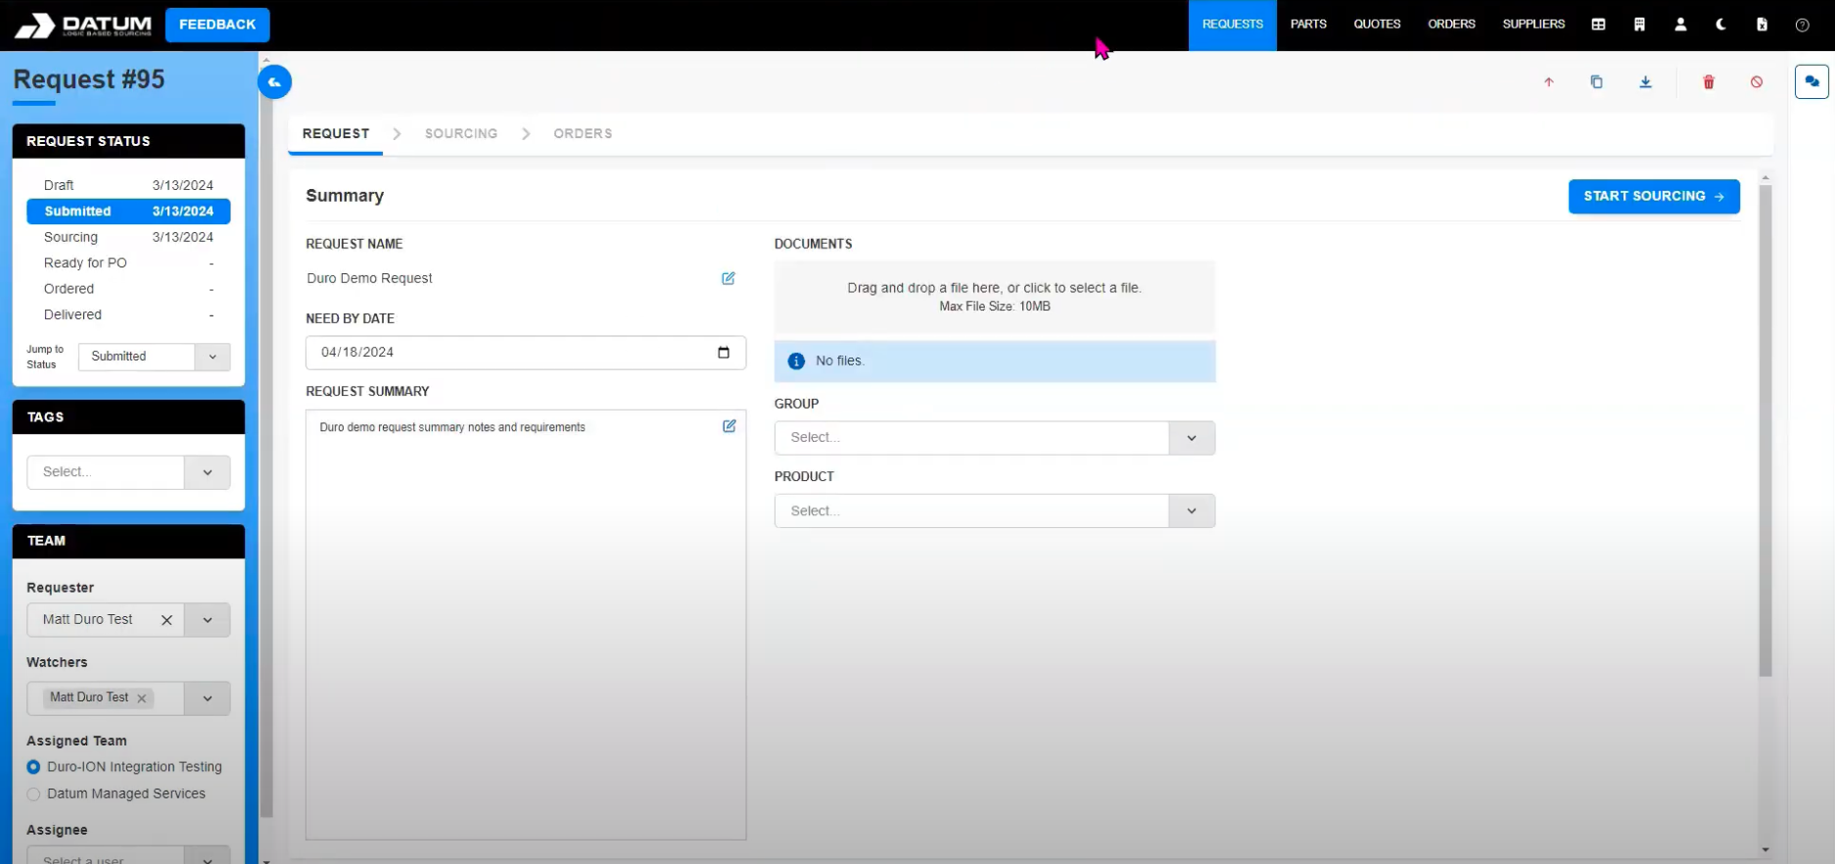Click the red cancel request icon
The width and height of the screenshot is (1835, 864).
tap(1757, 82)
